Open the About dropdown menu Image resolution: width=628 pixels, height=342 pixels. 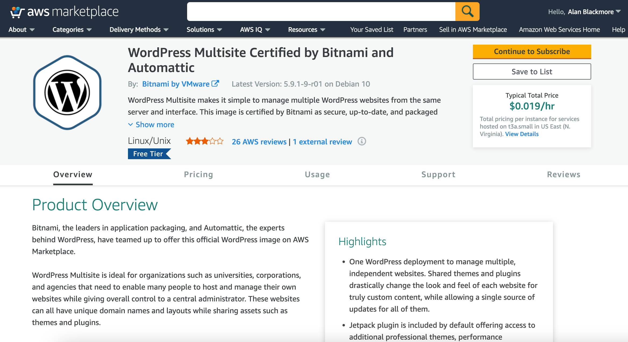[22, 30]
